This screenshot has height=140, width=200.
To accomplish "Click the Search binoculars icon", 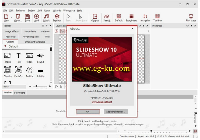I will 107,18.
